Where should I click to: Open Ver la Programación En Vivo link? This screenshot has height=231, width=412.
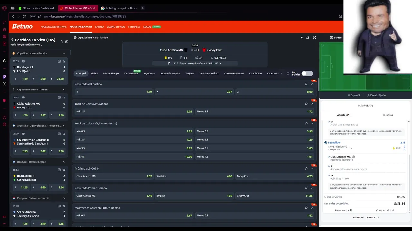coord(26,45)
